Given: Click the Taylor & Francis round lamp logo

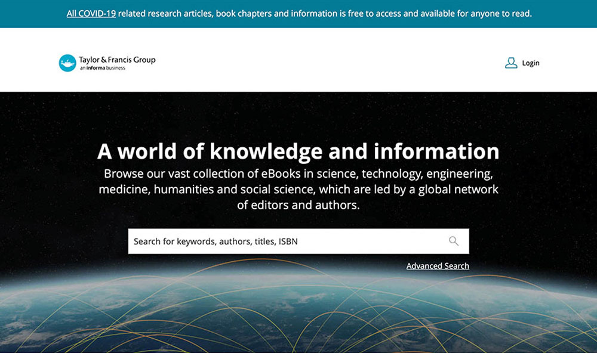Looking at the screenshot, I should click(67, 63).
